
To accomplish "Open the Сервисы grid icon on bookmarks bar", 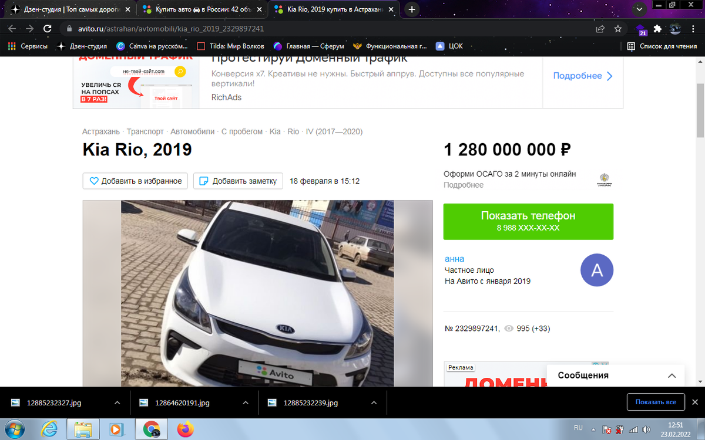I will (11, 46).
